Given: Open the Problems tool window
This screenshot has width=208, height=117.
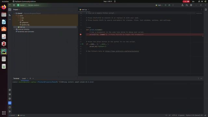Looking at the screenshot, I should click(10, 107).
